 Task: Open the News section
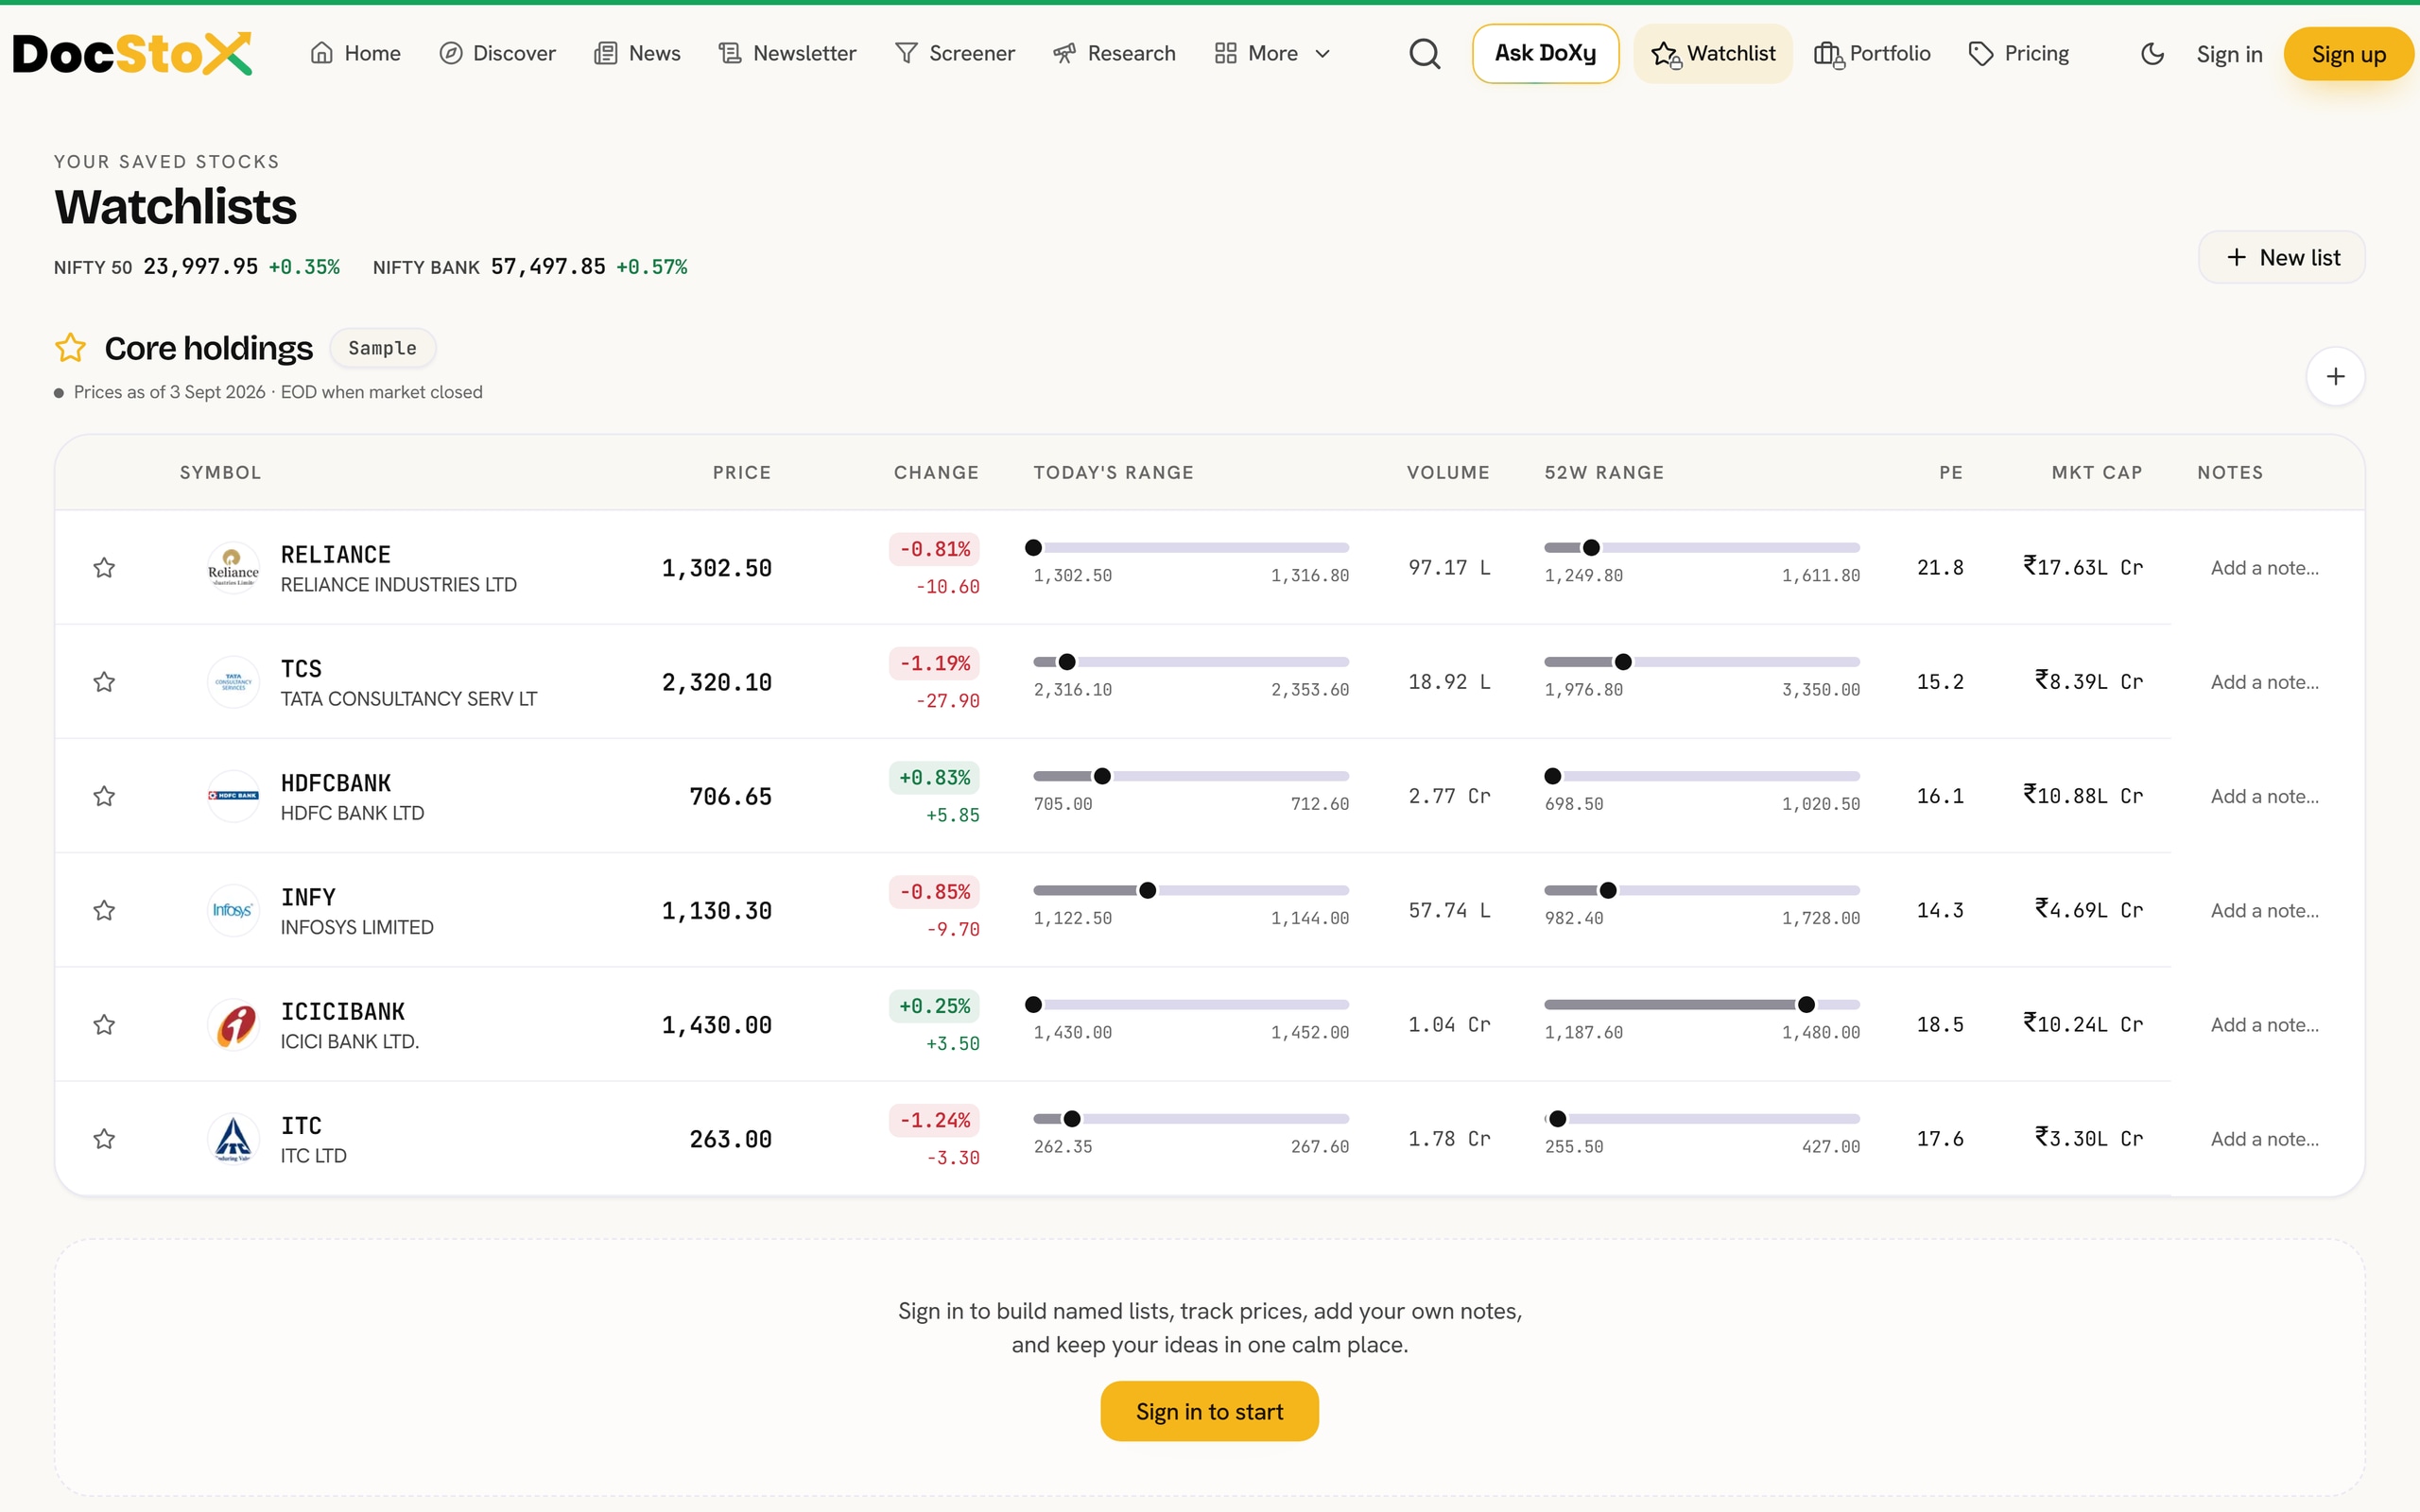coord(637,54)
